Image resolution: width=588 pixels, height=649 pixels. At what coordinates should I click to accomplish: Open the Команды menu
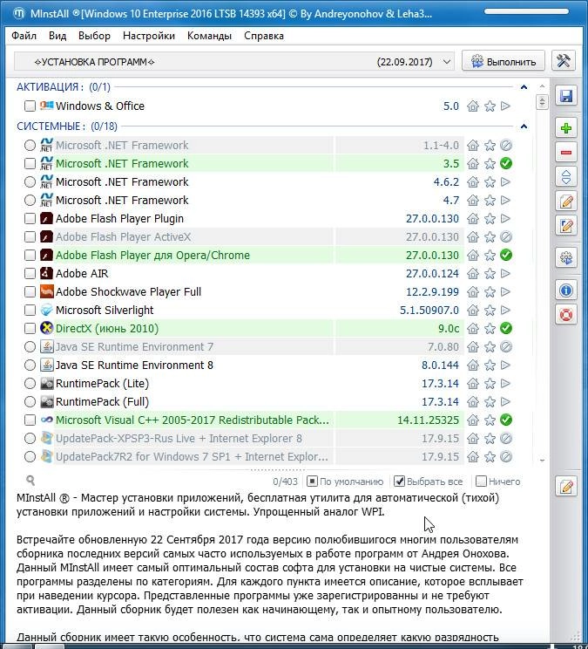[209, 36]
